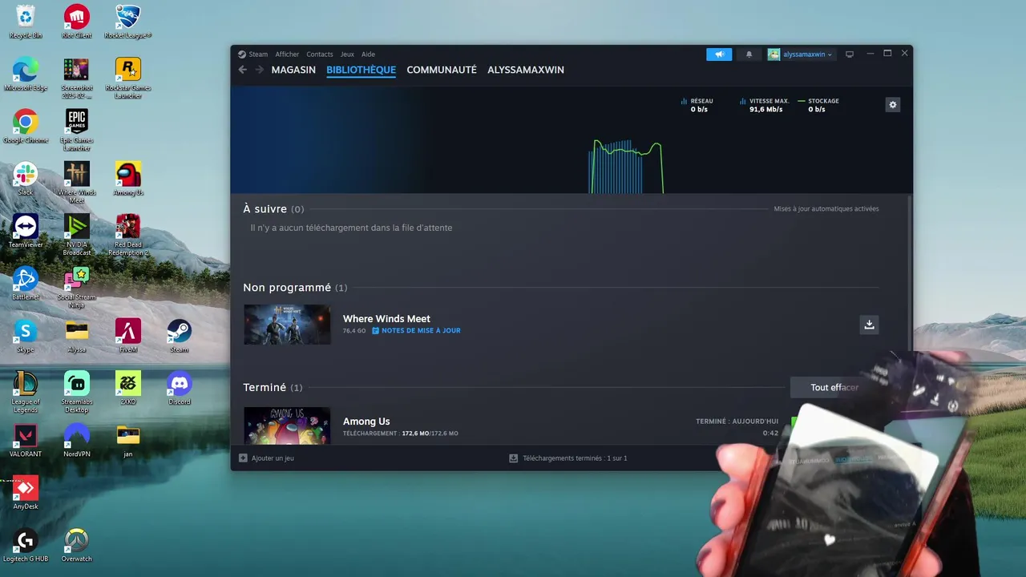
Task: Open the Among Us desktop shortcut
Action: tap(128, 179)
